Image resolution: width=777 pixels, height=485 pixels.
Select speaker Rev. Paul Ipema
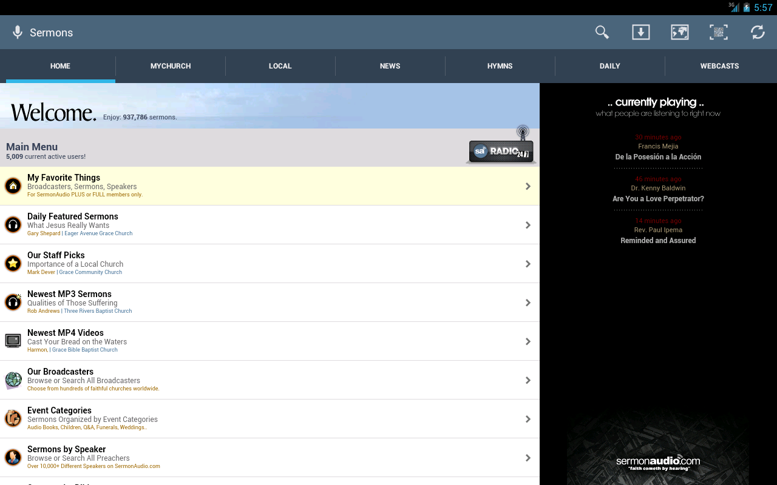pos(658,230)
